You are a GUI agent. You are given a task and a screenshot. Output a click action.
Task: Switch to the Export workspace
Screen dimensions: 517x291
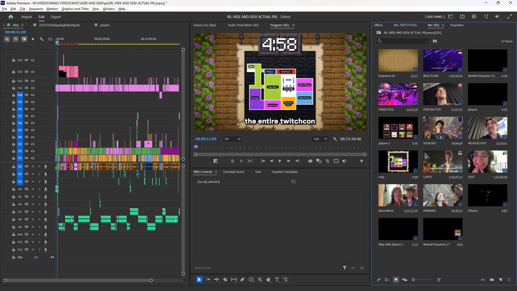[56, 17]
